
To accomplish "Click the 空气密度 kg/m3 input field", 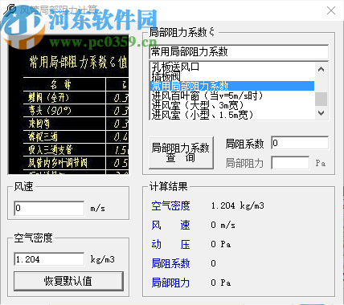I will coord(49,259).
